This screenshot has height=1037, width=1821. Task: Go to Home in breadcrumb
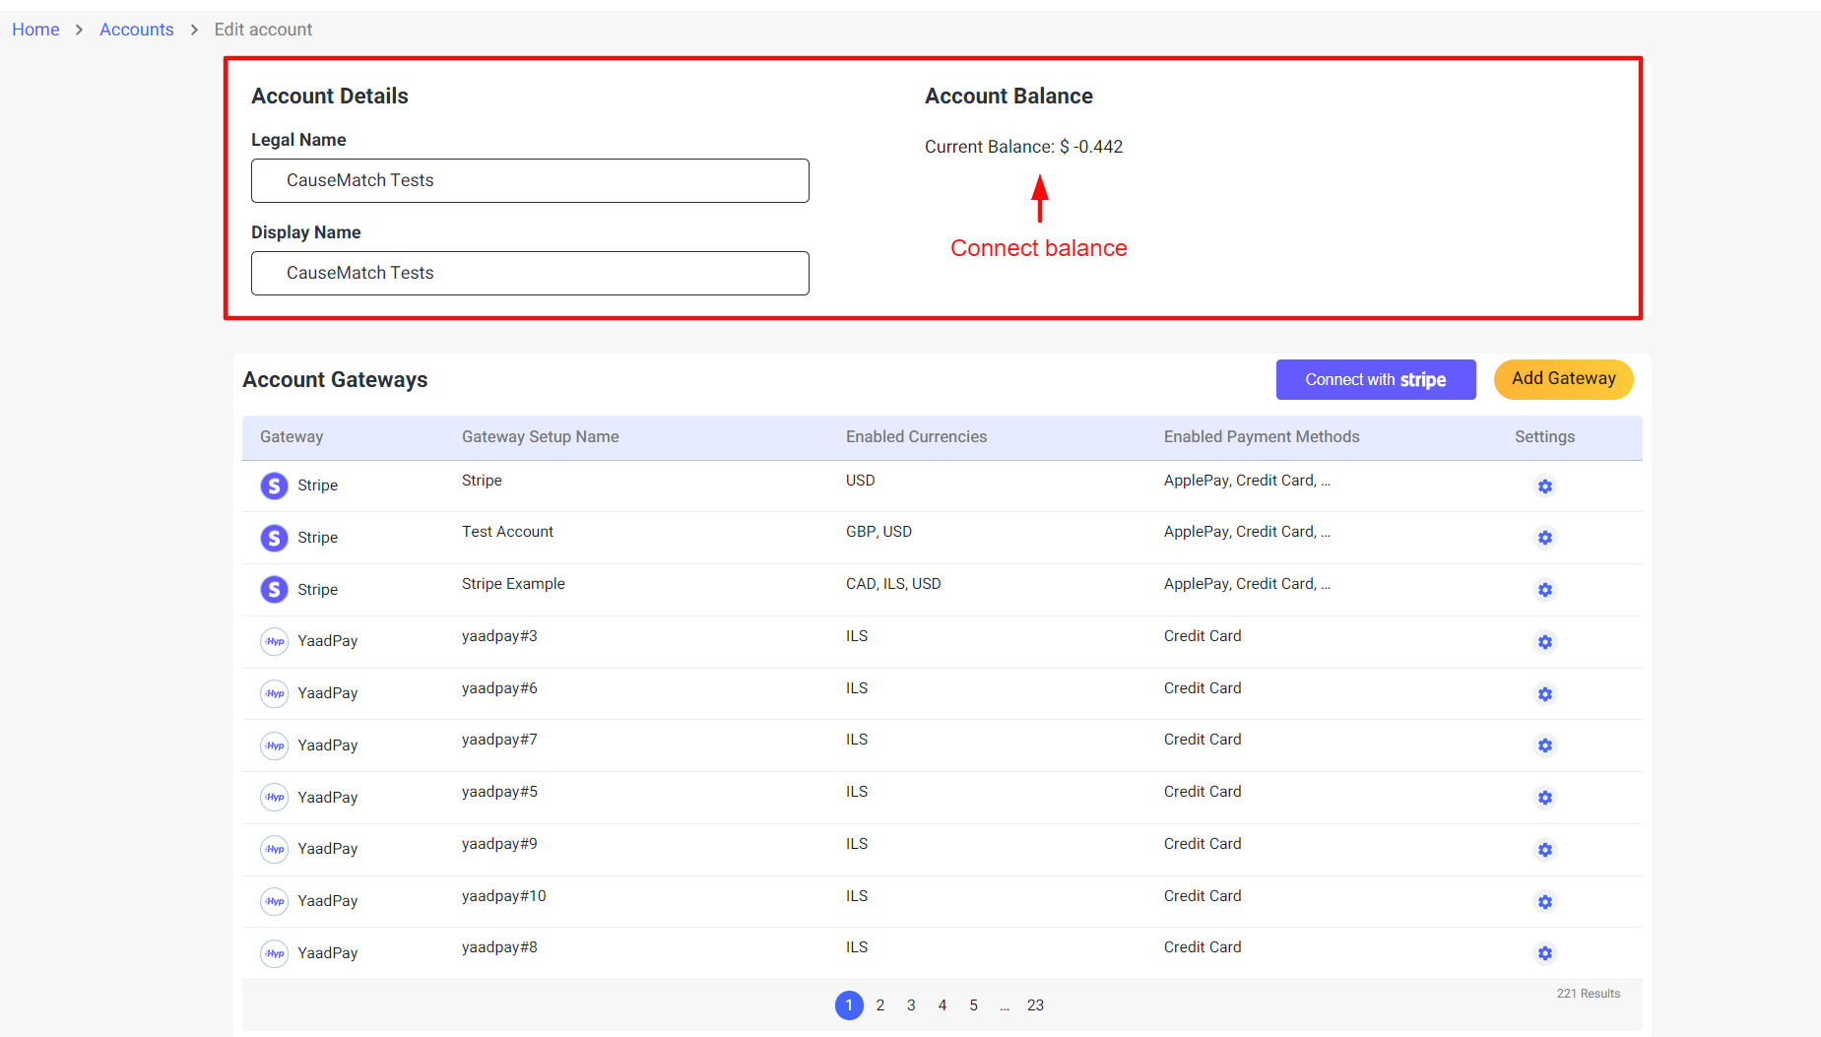35,30
